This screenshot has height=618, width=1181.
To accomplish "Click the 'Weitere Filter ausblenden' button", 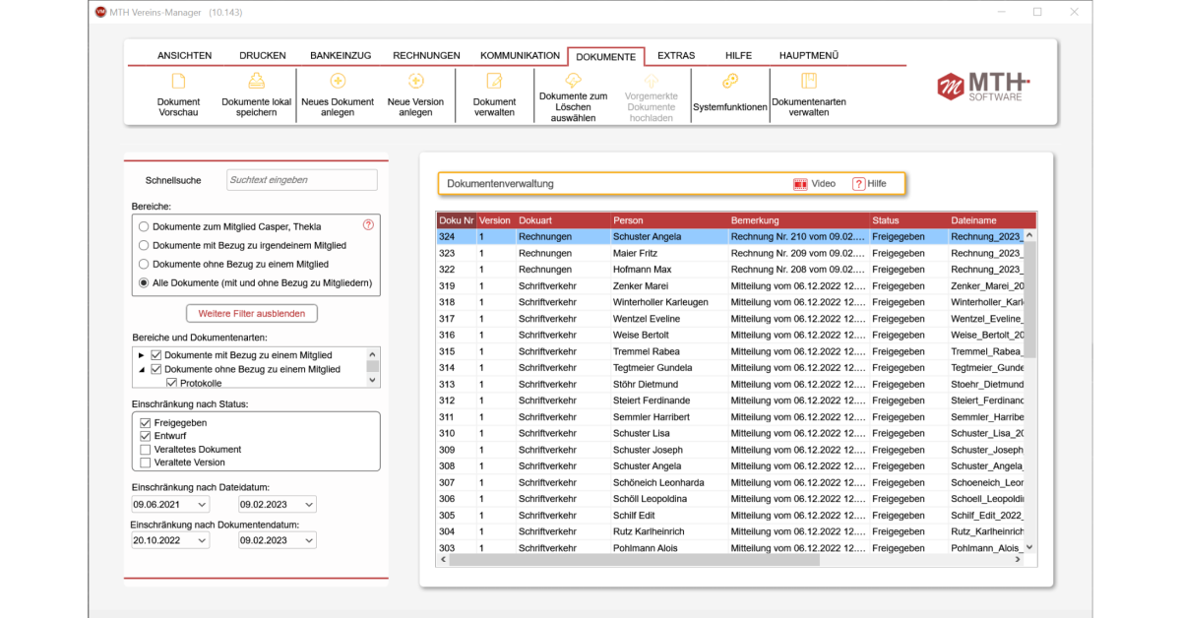I will coord(252,314).
